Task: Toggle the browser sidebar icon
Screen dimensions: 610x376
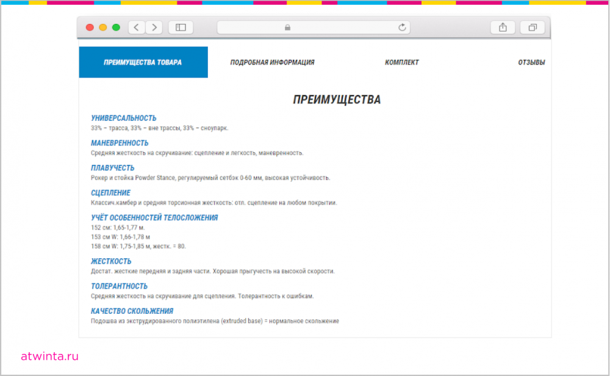Action: pos(181,27)
